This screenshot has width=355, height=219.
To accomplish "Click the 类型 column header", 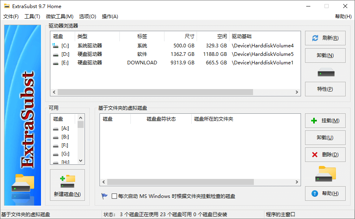I will (97, 36).
